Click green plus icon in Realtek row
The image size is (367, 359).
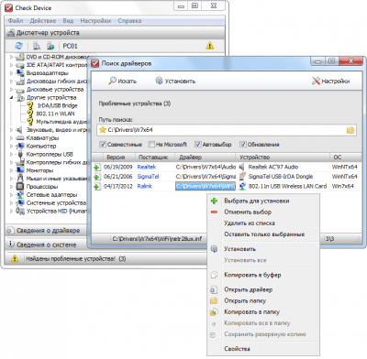point(97,168)
